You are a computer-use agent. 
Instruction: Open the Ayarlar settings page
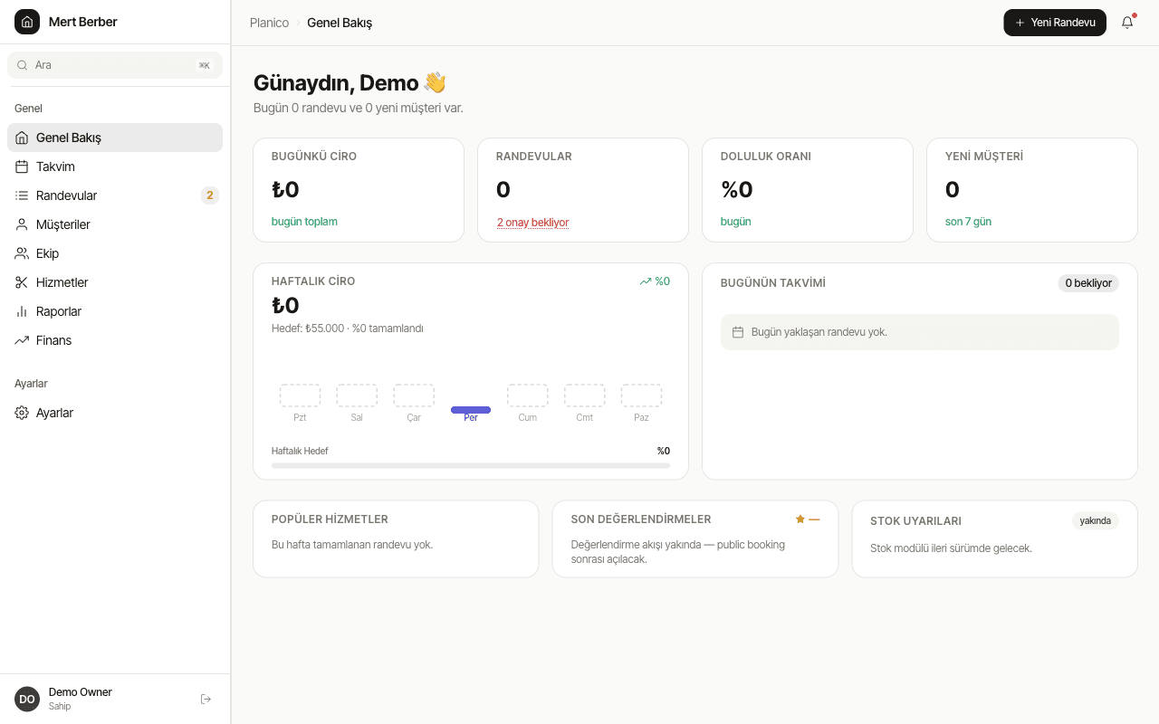coord(115,413)
